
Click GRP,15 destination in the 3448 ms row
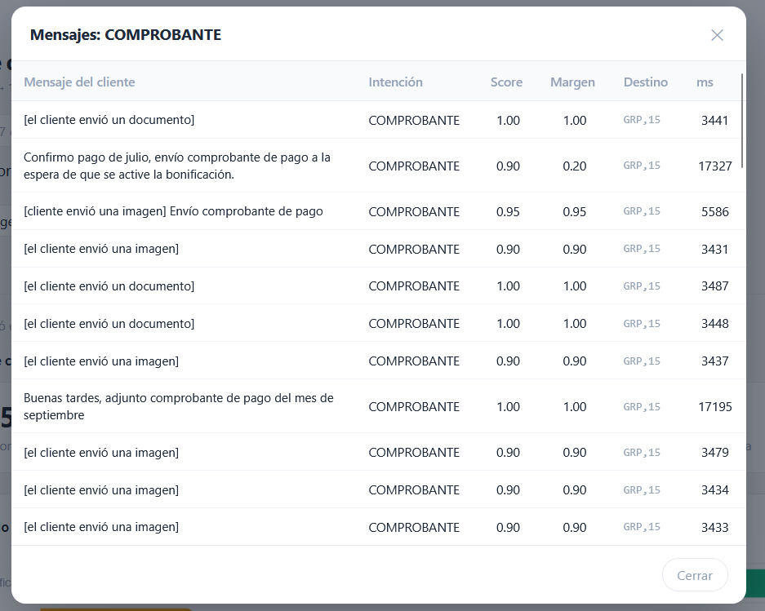point(642,323)
